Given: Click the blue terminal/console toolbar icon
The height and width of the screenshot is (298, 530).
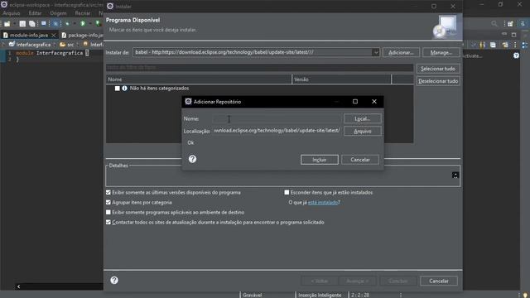Looking at the screenshot, I should [44, 23].
